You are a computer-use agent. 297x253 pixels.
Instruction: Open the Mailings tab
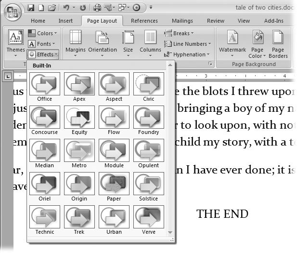click(182, 21)
